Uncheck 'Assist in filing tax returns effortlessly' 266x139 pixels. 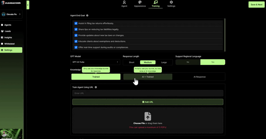point(76,23)
